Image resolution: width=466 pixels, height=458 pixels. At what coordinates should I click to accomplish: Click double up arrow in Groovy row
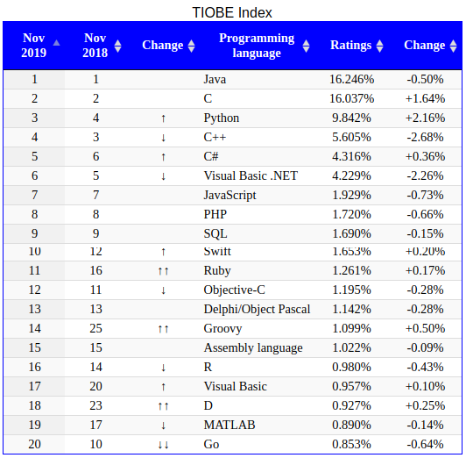click(x=163, y=329)
